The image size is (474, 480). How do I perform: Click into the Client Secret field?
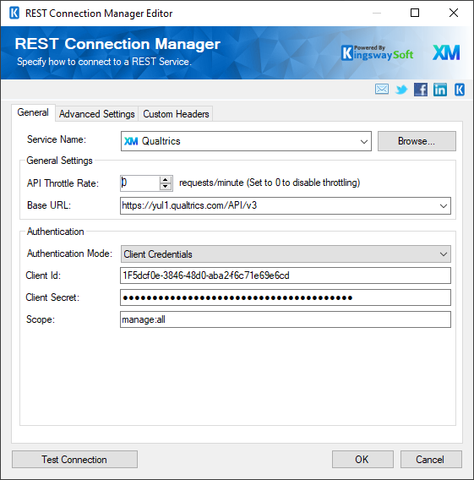coord(286,297)
